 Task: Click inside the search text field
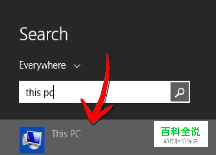[x=95, y=92]
